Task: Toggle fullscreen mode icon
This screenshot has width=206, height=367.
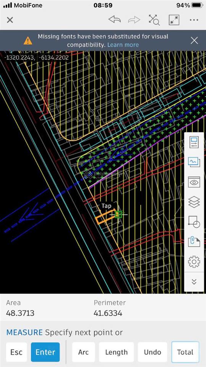Action: [174, 20]
